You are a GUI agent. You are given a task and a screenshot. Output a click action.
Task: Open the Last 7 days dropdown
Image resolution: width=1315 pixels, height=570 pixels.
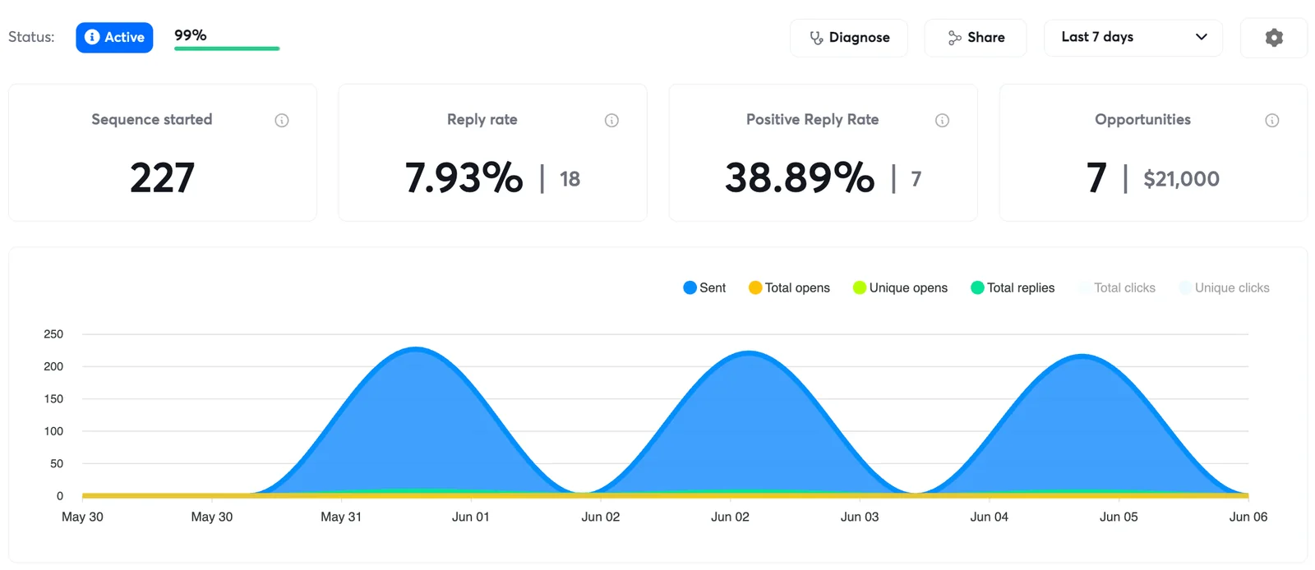[1133, 38]
